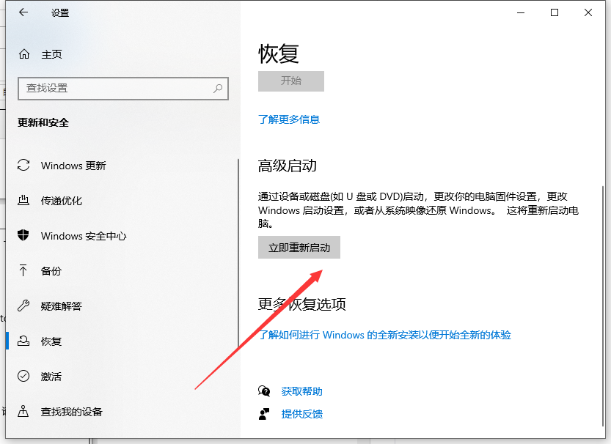Click the 疑难解答 wrench icon
The image size is (611, 444).
click(x=24, y=306)
